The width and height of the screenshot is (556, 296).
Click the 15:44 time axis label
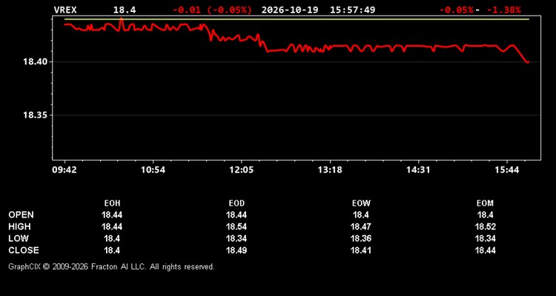click(x=507, y=170)
